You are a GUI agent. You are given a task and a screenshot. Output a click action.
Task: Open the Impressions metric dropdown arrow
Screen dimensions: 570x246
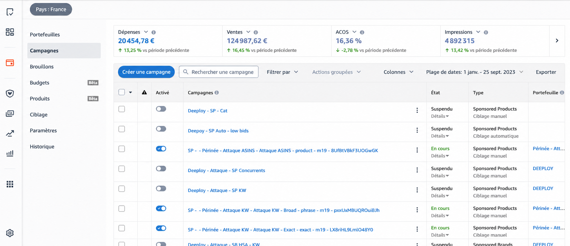coord(478,32)
